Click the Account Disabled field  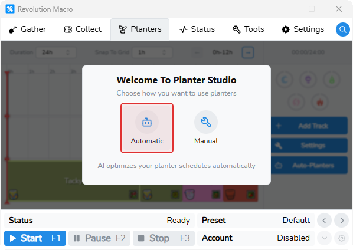tap(256, 238)
